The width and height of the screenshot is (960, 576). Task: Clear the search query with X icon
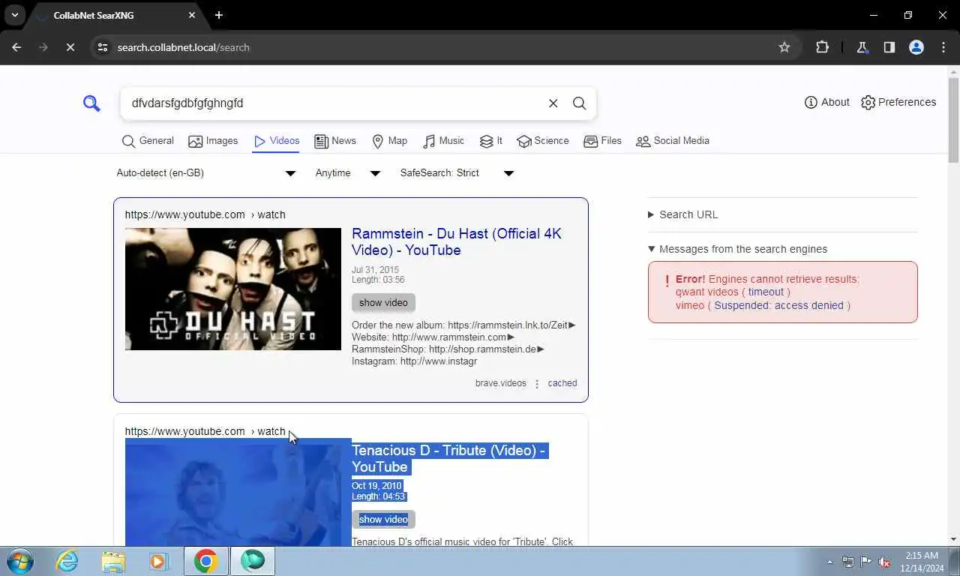click(553, 103)
